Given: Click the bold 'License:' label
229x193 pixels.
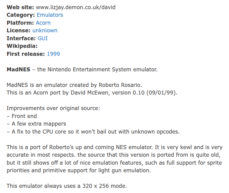Looking at the screenshot, I should [x=19, y=30].
